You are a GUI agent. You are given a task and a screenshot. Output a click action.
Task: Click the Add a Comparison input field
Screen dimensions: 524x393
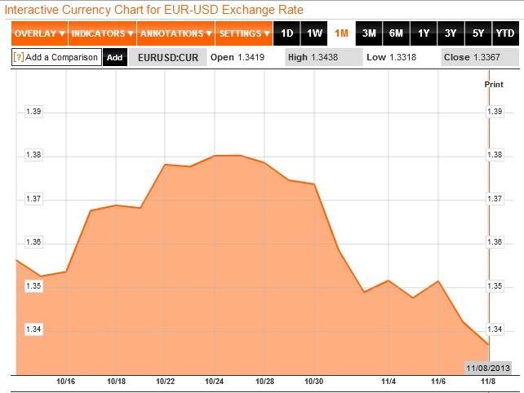click(61, 57)
